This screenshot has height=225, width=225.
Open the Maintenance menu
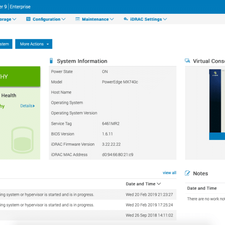(x=95, y=19)
